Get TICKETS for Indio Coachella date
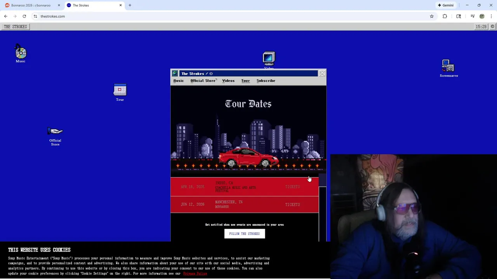This screenshot has height=279, width=497. 292,187
